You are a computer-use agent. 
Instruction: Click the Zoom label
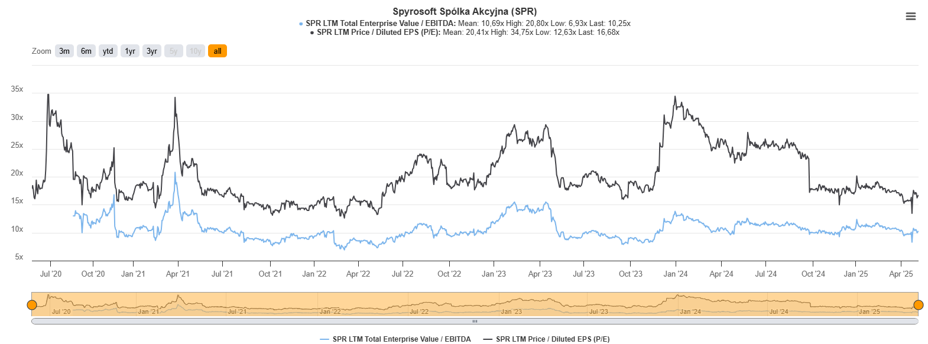pos(41,51)
